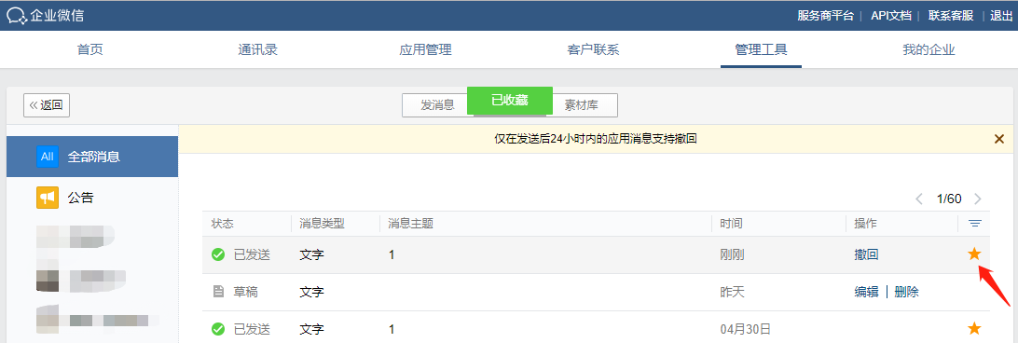Click 状态 column header
The height and width of the screenshot is (343, 1018).
point(222,224)
